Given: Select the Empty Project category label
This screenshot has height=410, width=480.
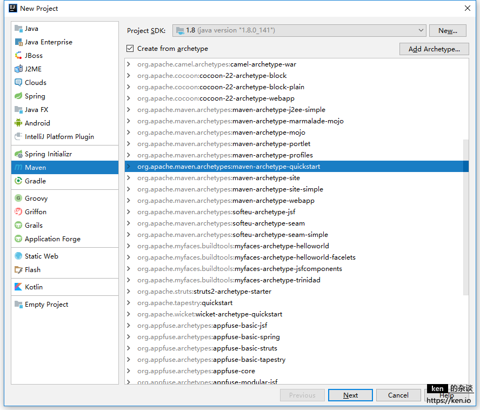Looking at the screenshot, I should click(46, 305).
